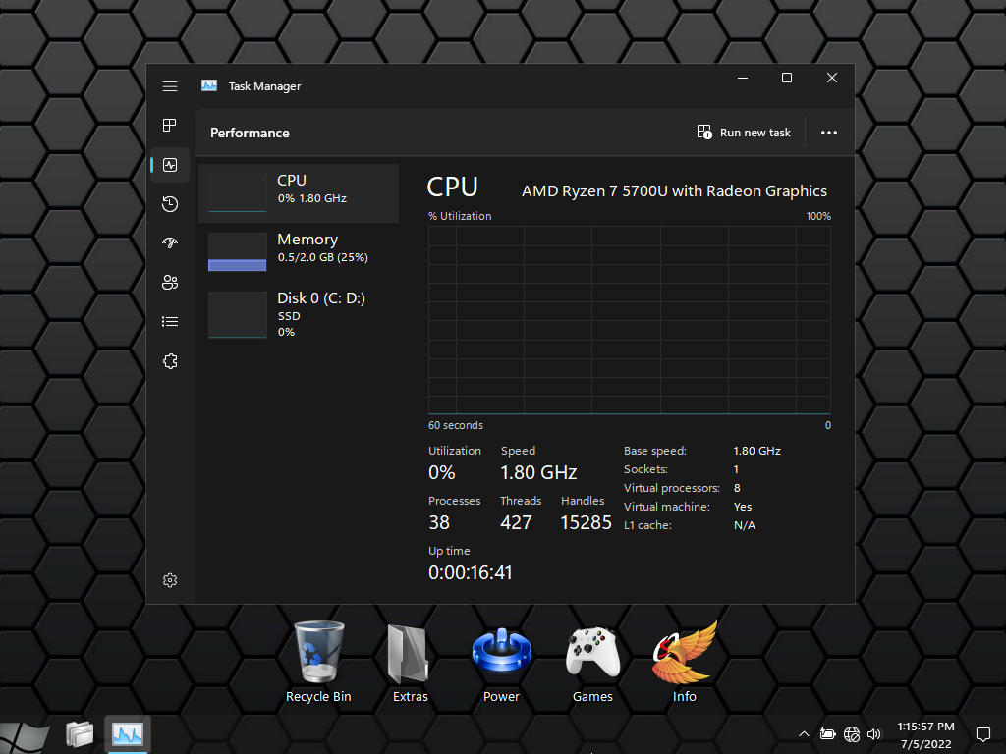The image size is (1006, 754).
Task: Open the Extras desktop icon
Action: (410, 663)
